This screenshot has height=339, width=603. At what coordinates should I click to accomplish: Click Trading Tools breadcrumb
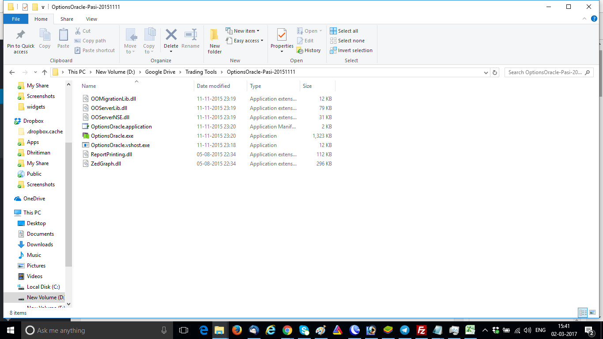coord(201,72)
